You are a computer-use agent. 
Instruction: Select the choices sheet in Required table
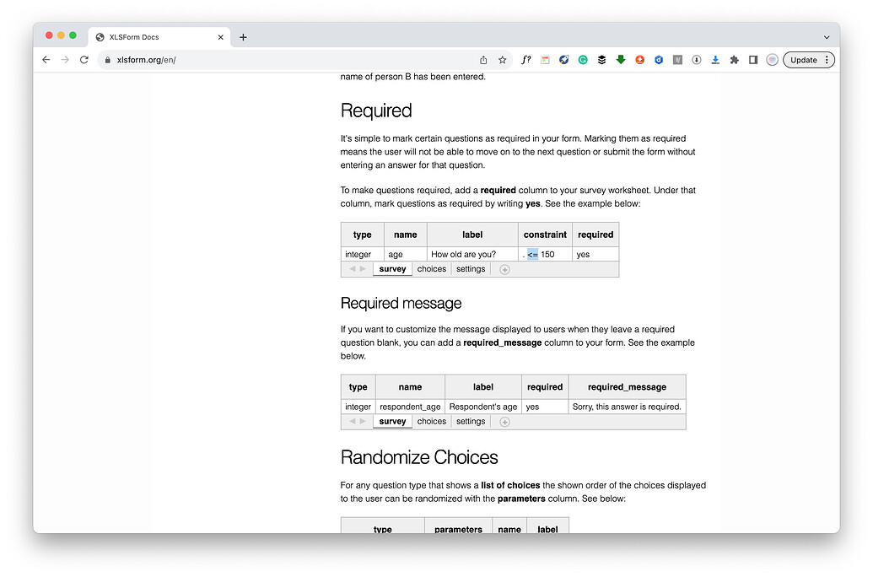point(431,269)
